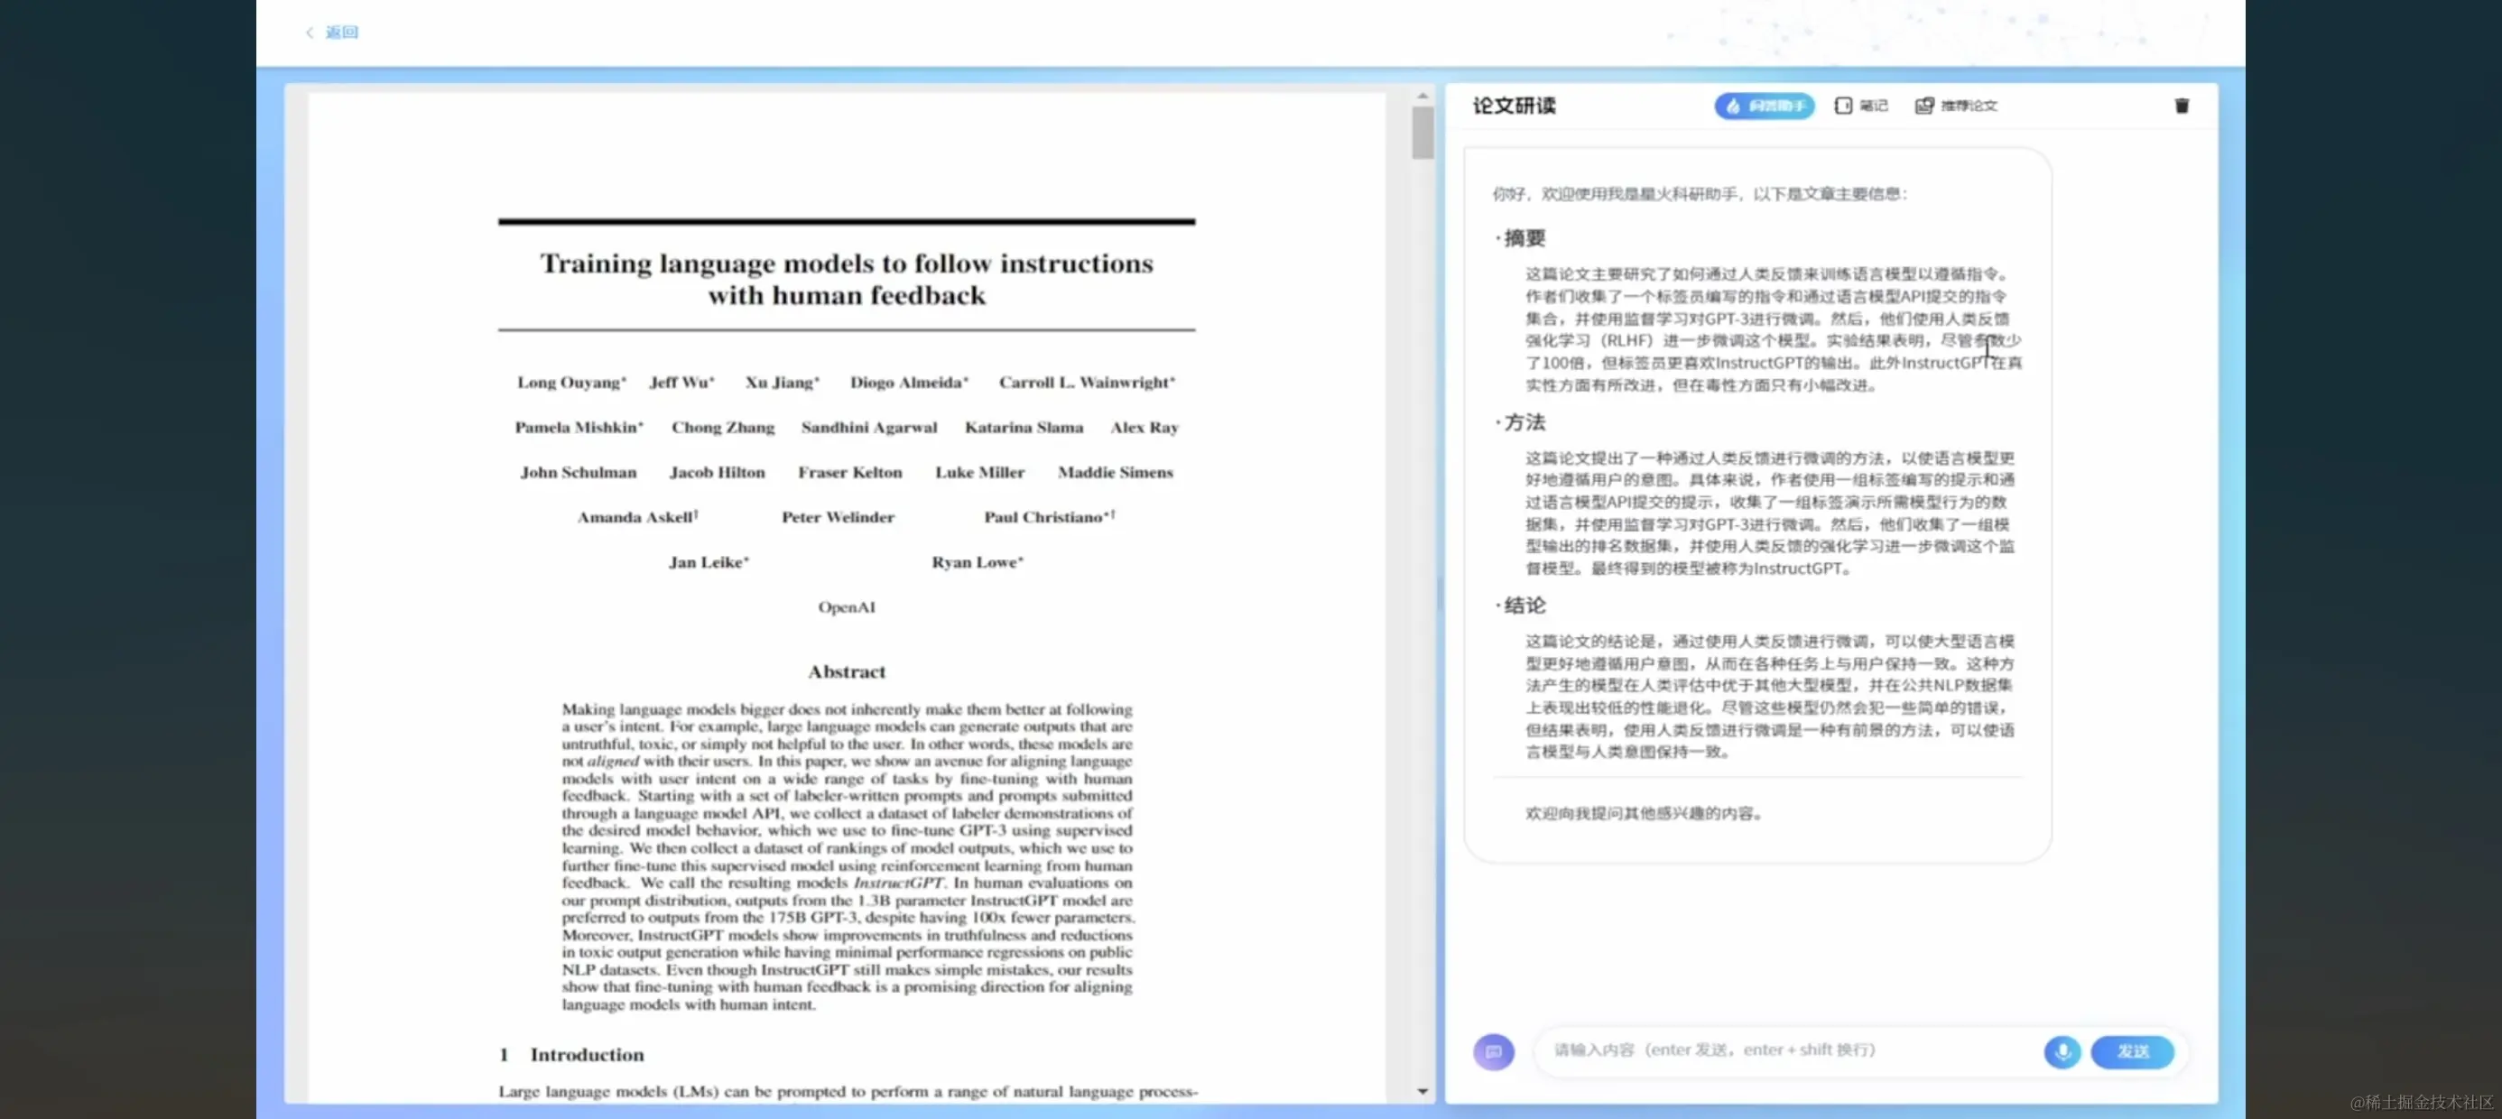The height and width of the screenshot is (1119, 2502).
Task: Click the recommended papers (推荐论文) icon
Action: (1924, 106)
